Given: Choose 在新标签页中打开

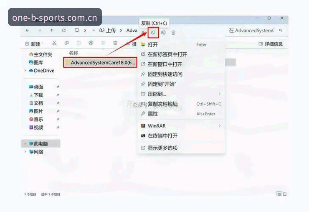Looking at the screenshot, I should [x=181, y=54].
